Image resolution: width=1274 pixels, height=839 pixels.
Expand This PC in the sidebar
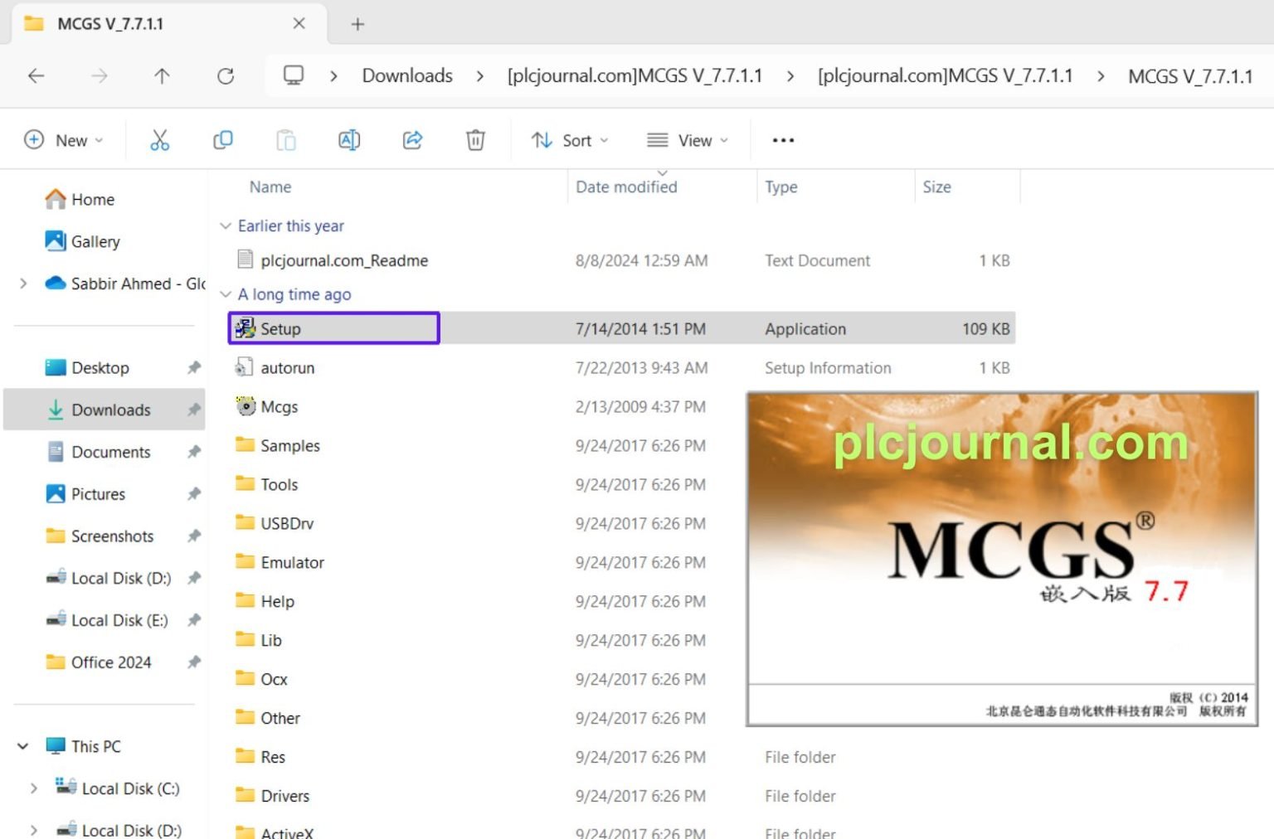[x=22, y=746]
